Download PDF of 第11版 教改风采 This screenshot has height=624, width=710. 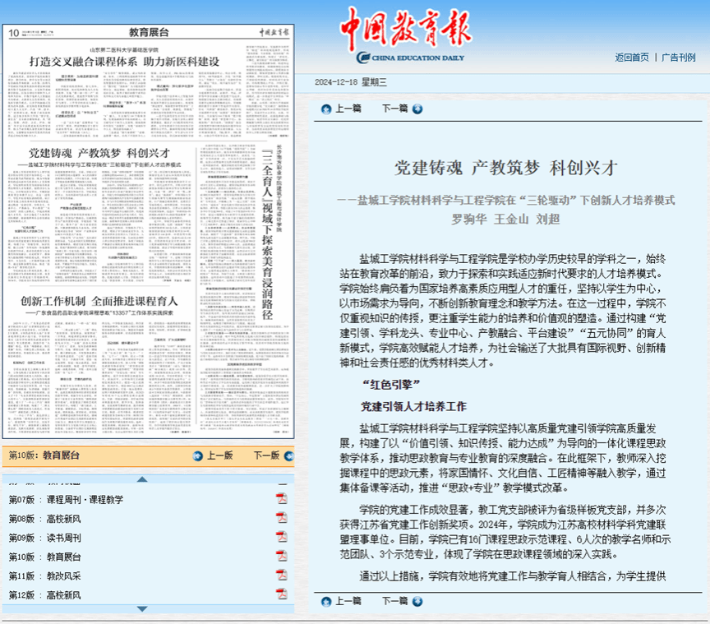point(281,575)
